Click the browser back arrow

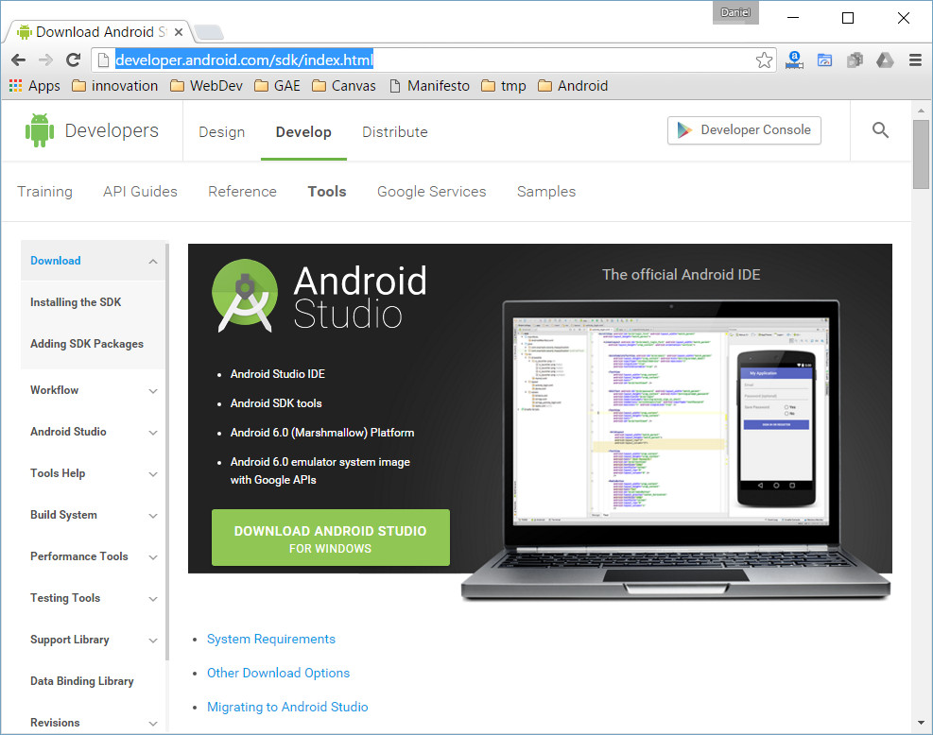click(x=19, y=60)
